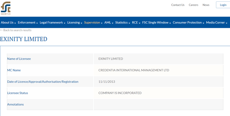Image resolution: width=230 pixels, height=116 pixels.
Task: Open the Supervision menu
Action: coord(93,23)
